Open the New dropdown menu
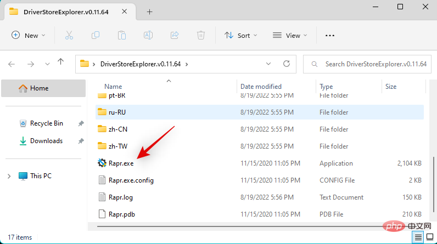The image size is (437, 244). coord(28,35)
